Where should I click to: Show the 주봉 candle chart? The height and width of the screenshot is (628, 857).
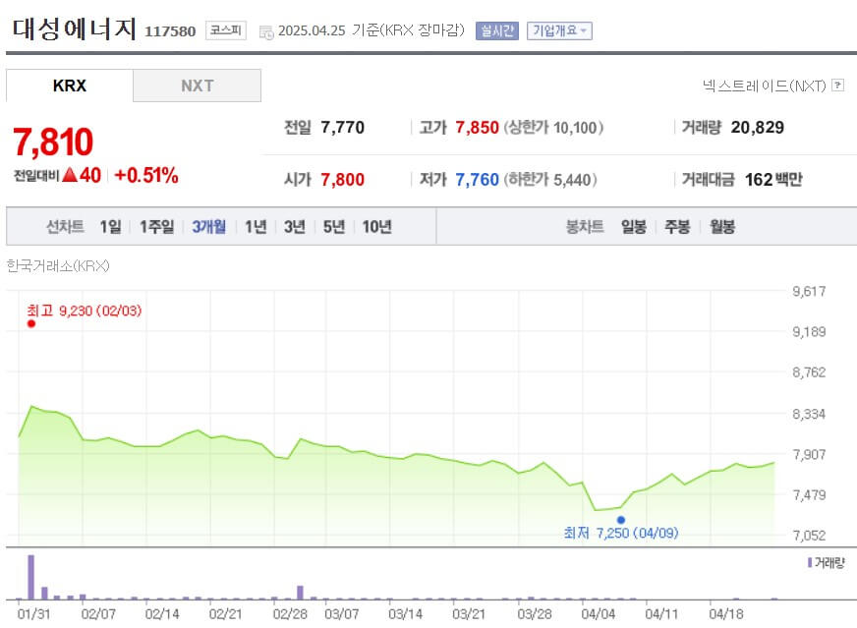click(677, 226)
